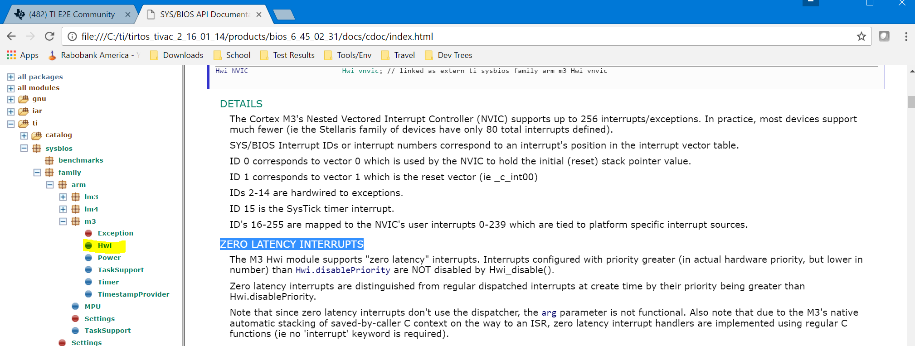
Task: Open the Power module in m3
Action: [x=109, y=258]
